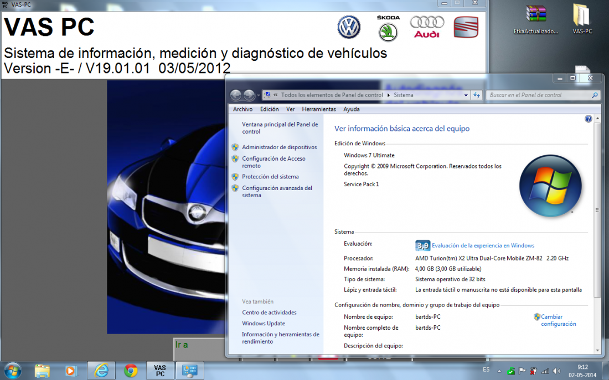Click the volume speaker tray icon
The image size is (609, 380).
556,371
